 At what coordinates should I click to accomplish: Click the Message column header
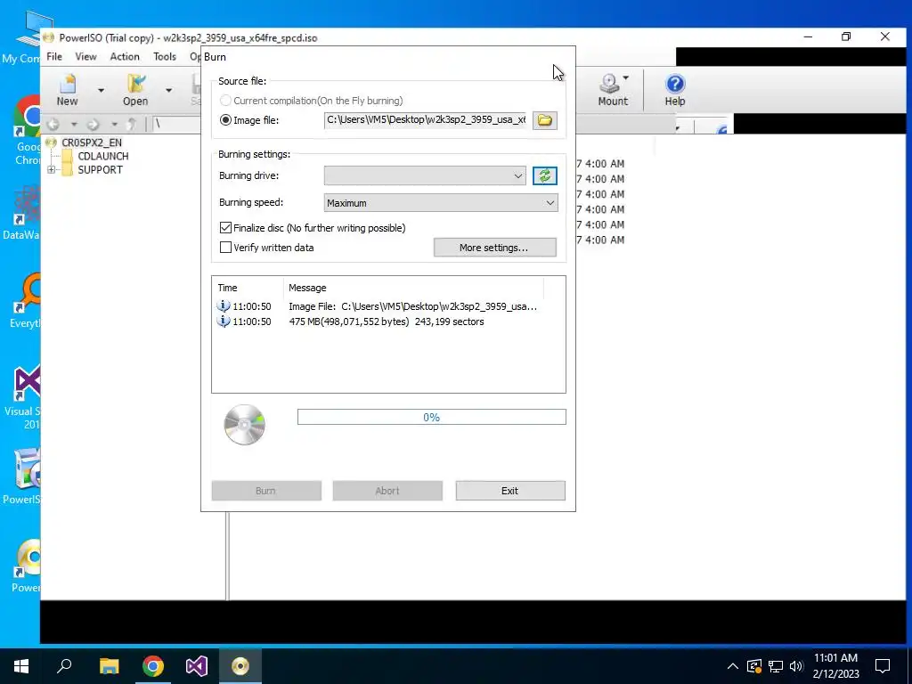pos(413,288)
